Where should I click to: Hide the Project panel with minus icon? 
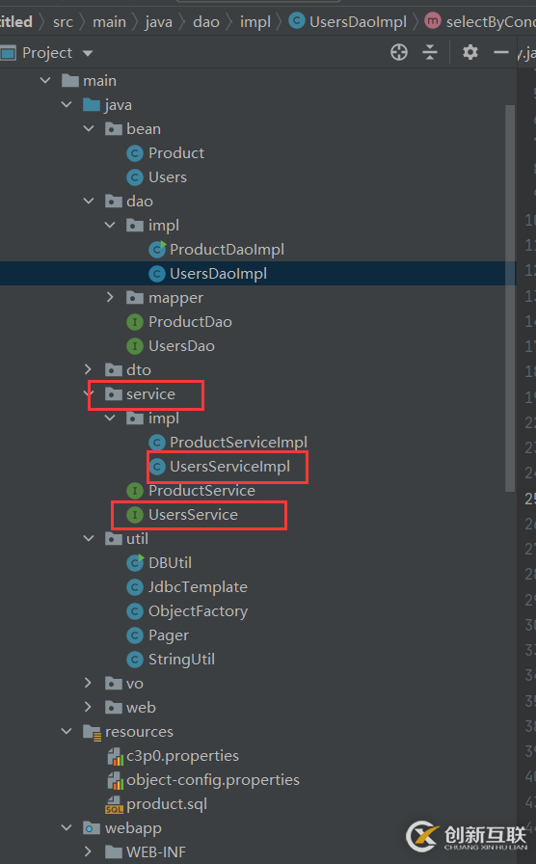(500, 52)
